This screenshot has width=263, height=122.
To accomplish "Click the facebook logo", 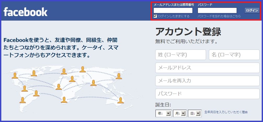I will pyautogui.click(x=26, y=12).
